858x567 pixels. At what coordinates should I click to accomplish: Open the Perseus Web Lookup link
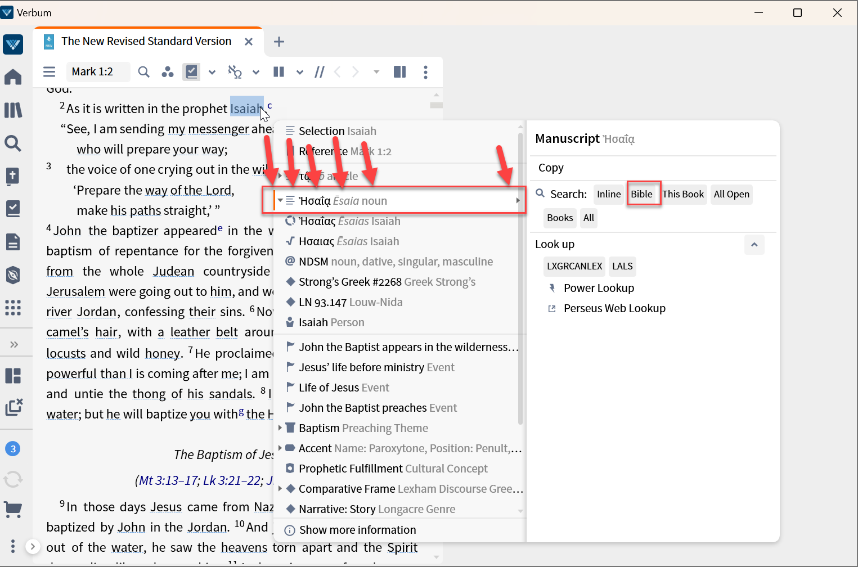tap(614, 308)
